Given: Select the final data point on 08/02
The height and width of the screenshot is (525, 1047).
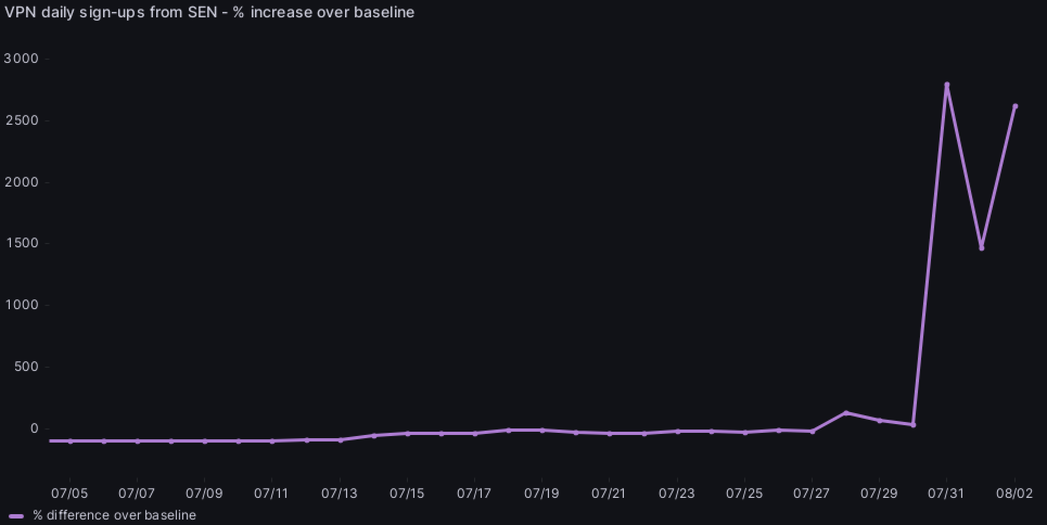Looking at the screenshot, I should coord(1015,106).
